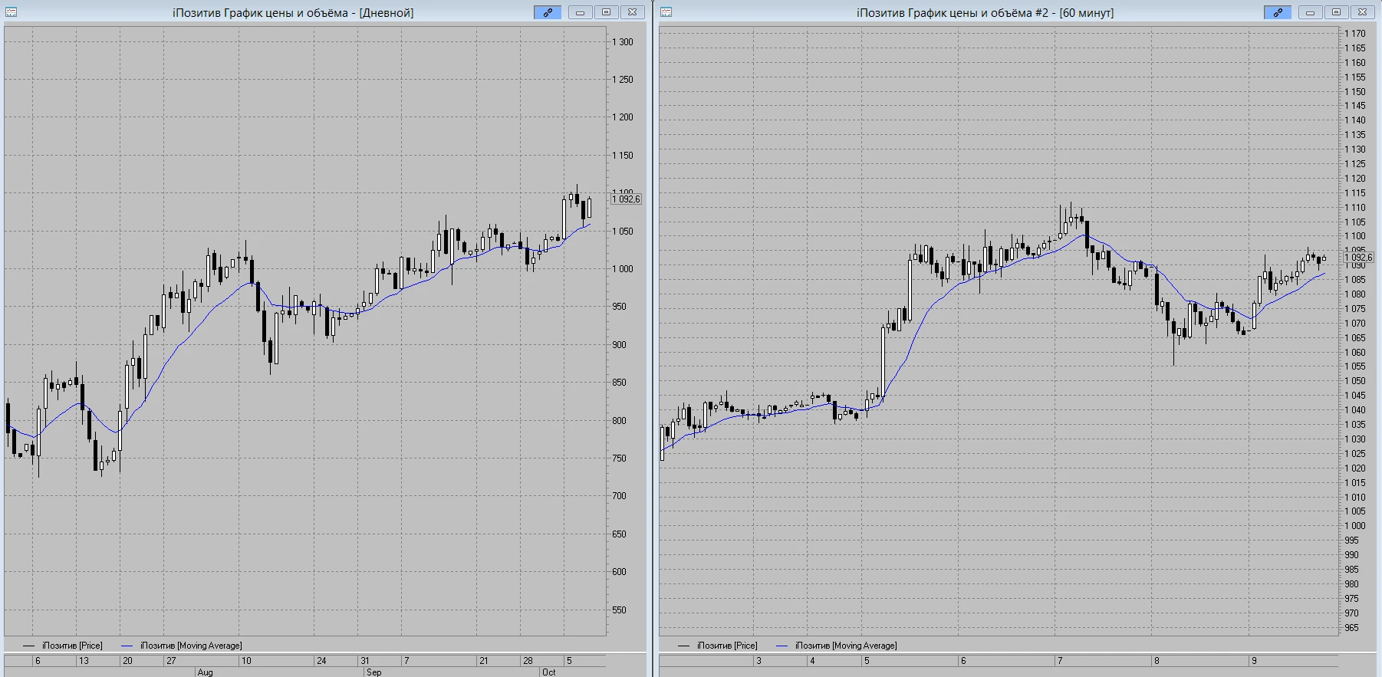This screenshot has height=677, width=1382.
Task: Click the 1 300 price level on the daily chart axis
Action: coord(623,42)
